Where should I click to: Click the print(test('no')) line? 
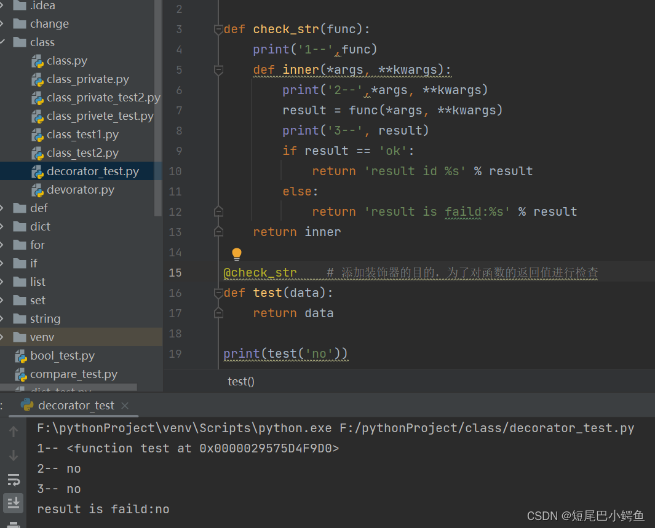pyautogui.click(x=286, y=354)
